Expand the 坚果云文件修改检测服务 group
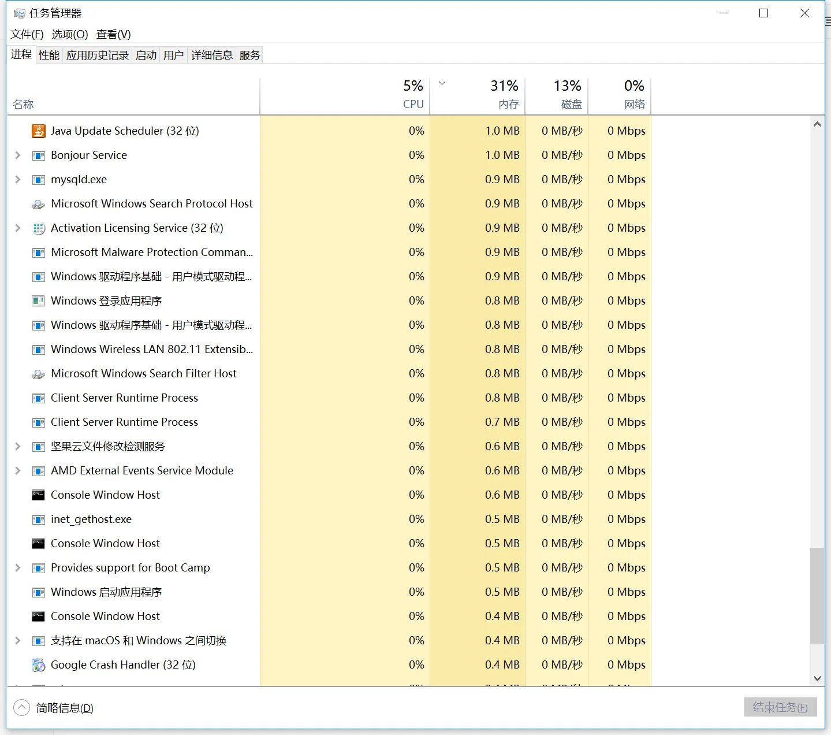The image size is (831, 735). pos(18,447)
